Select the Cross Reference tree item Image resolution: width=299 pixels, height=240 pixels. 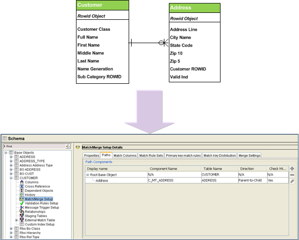(37, 186)
